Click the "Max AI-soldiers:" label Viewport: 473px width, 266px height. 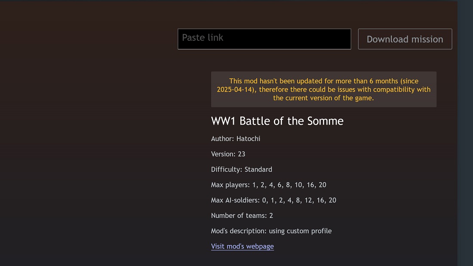click(236, 200)
